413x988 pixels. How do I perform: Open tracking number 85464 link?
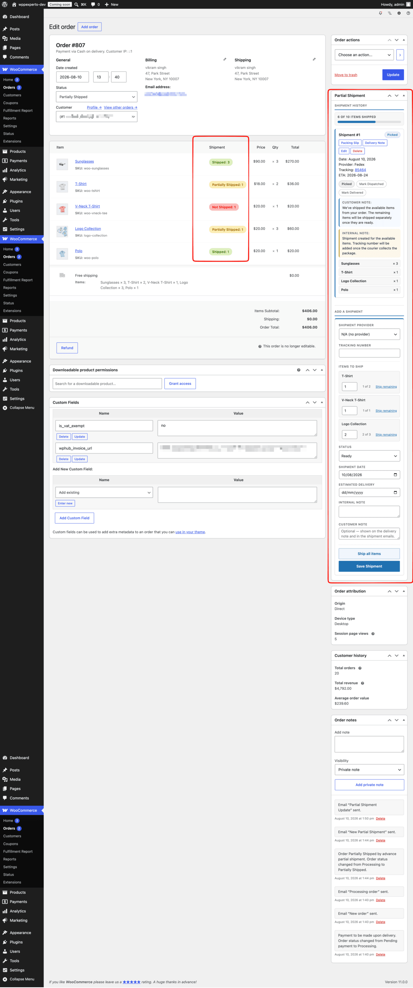[360, 170]
